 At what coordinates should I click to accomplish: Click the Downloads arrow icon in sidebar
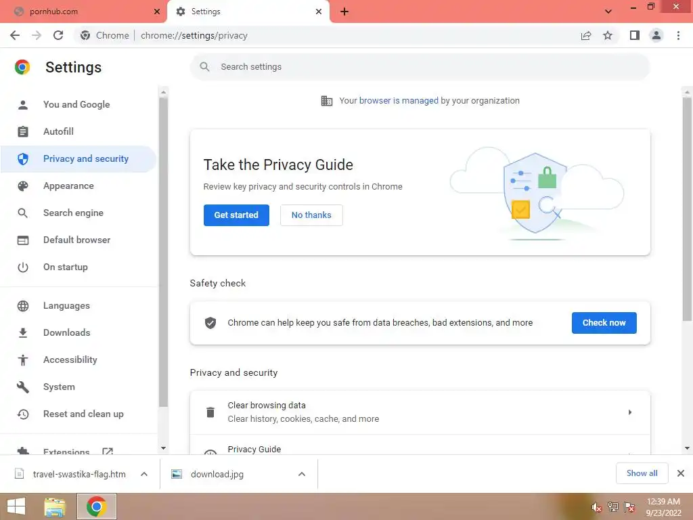click(x=23, y=333)
